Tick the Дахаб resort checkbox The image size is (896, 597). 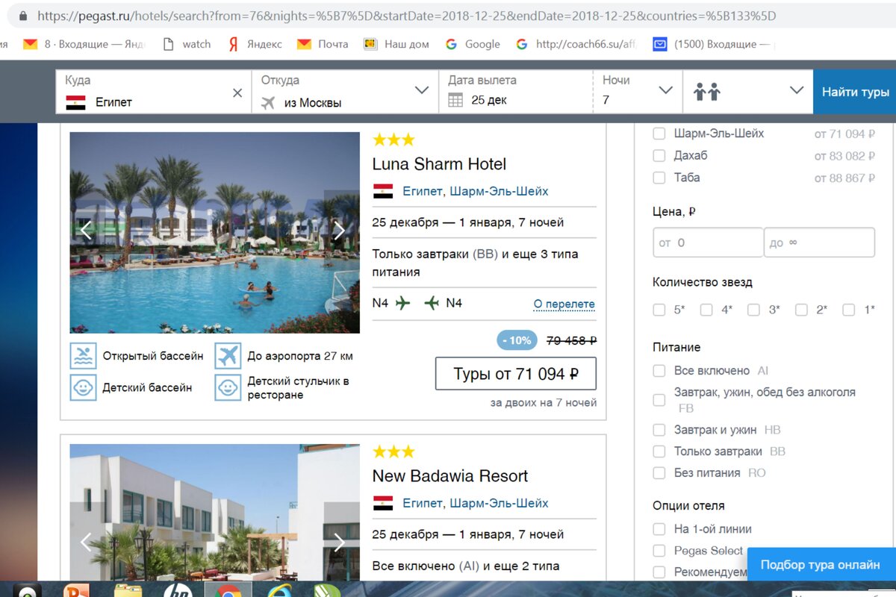pos(659,155)
